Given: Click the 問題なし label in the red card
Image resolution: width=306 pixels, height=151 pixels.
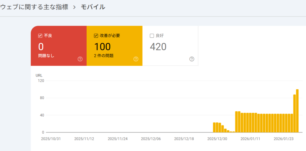Looking at the screenshot, I should coord(46,56).
